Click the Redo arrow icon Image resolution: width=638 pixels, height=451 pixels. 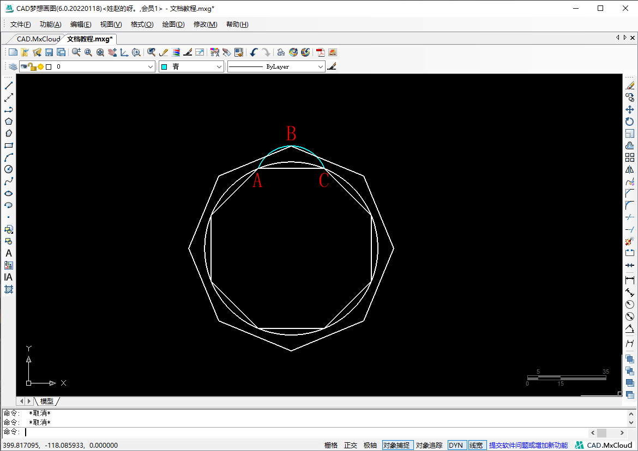tap(266, 52)
